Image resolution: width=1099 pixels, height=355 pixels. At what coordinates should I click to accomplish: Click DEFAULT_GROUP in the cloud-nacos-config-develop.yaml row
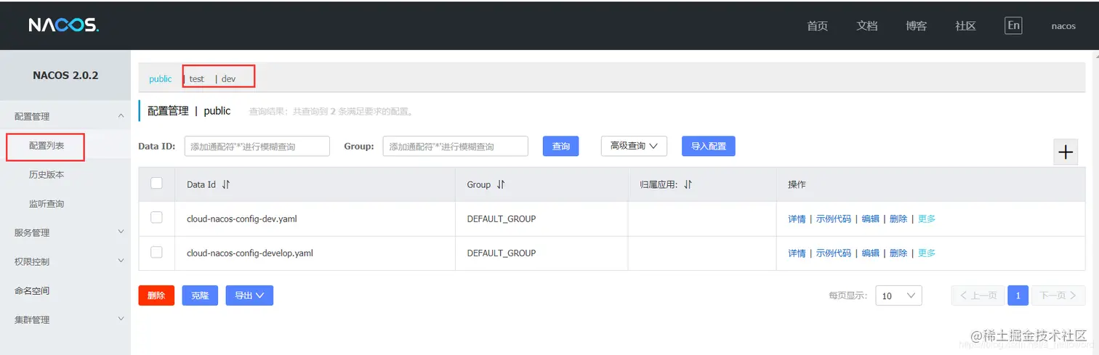click(502, 253)
